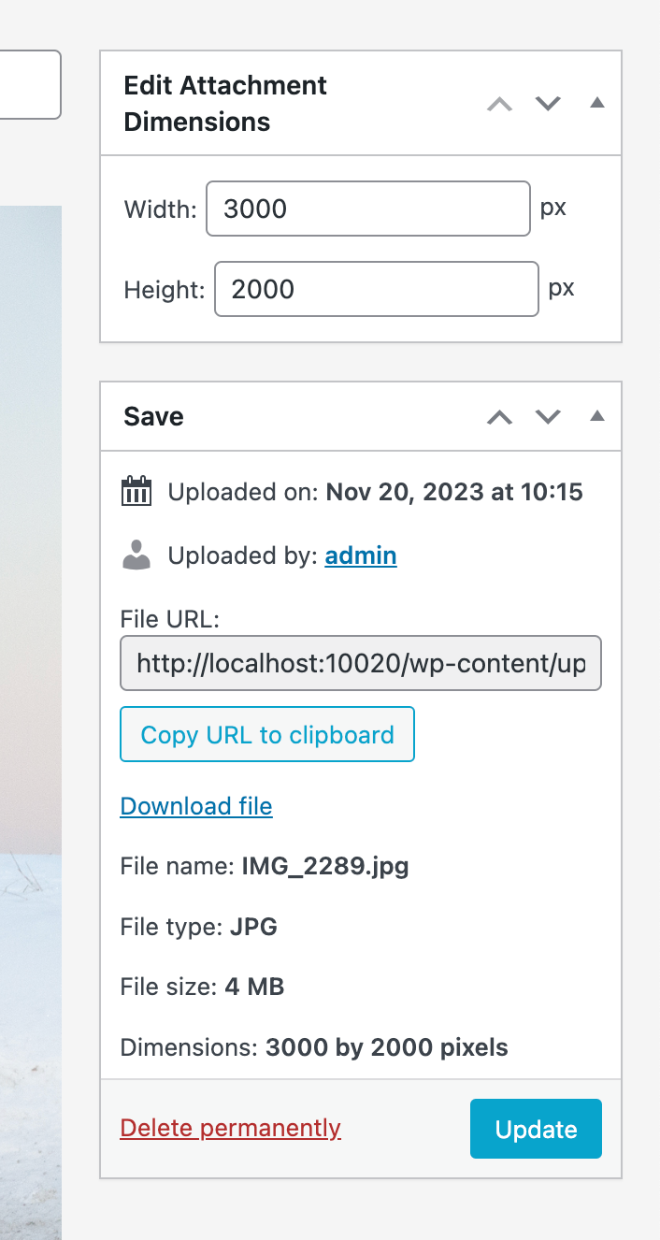Collapse the Save panel with its disclosure triangle

pyautogui.click(x=596, y=417)
